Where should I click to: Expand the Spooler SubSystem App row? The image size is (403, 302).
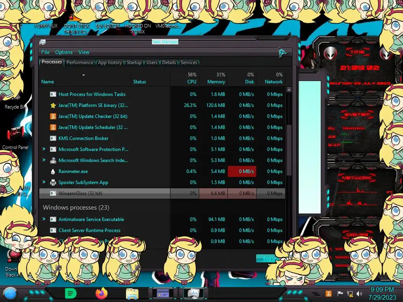pos(44,182)
